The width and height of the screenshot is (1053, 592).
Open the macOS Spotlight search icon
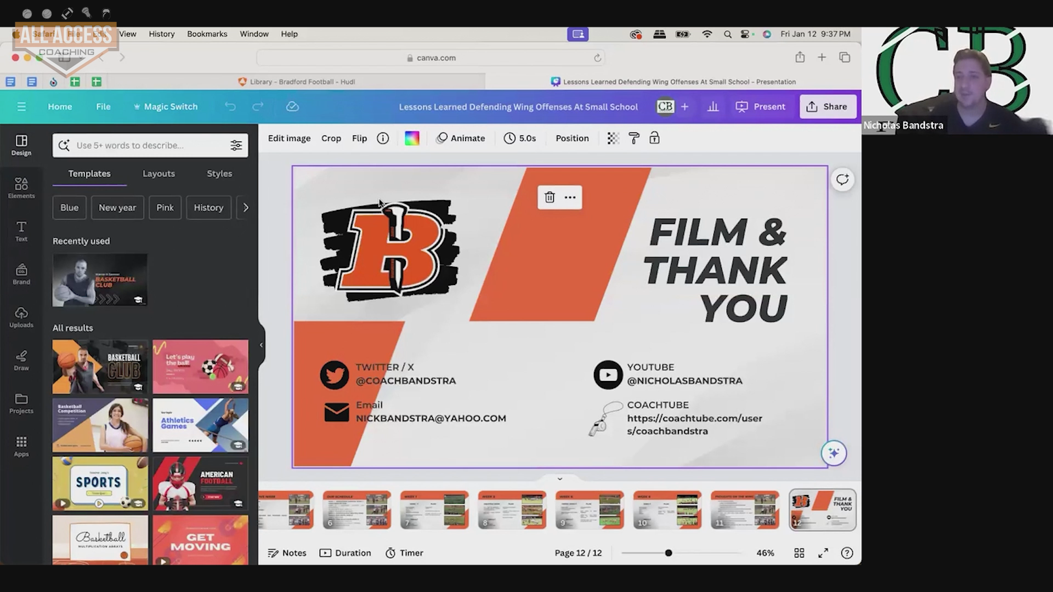pos(727,34)
